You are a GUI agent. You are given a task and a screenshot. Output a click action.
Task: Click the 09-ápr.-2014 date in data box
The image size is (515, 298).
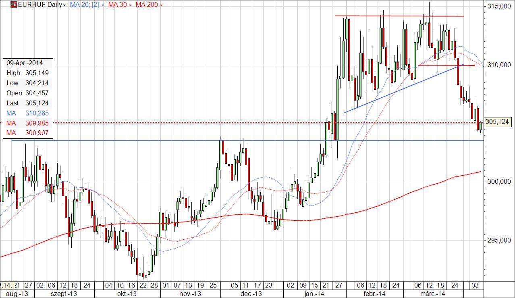click(x=24, y=63)
